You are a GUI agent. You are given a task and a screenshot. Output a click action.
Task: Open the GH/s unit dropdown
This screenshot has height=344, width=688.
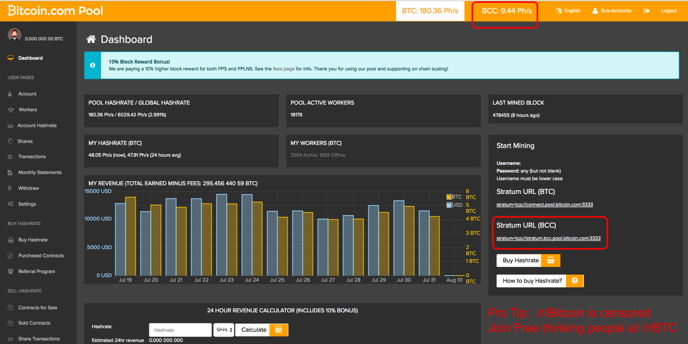coord(224,330)
